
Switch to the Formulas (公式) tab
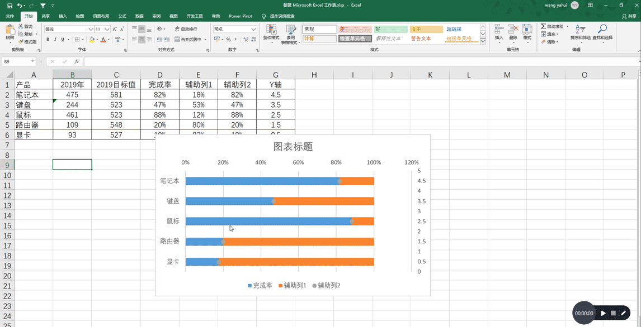click(122, 16)
